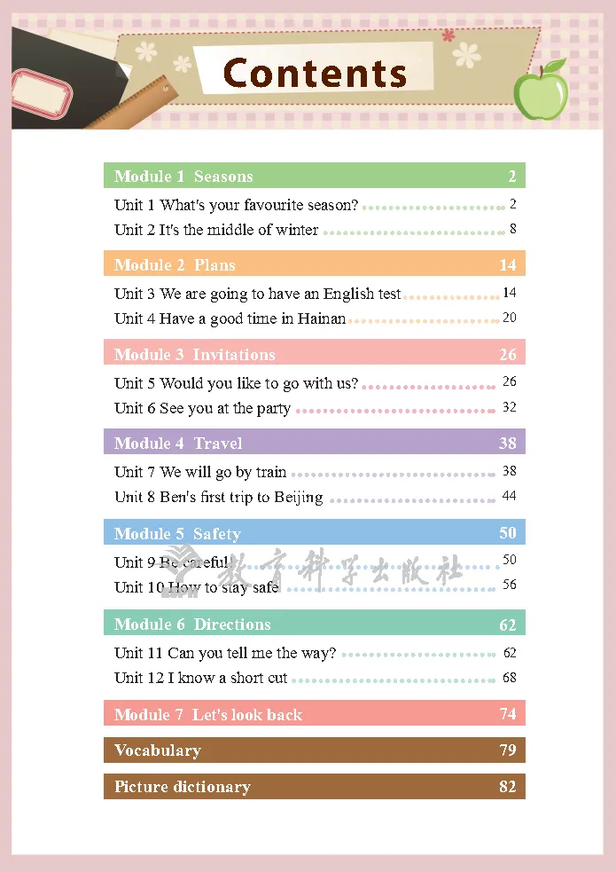Go to Unit 2 It's the middle of winter
This screenshot has height=872, width=616.
click(216, 230)
